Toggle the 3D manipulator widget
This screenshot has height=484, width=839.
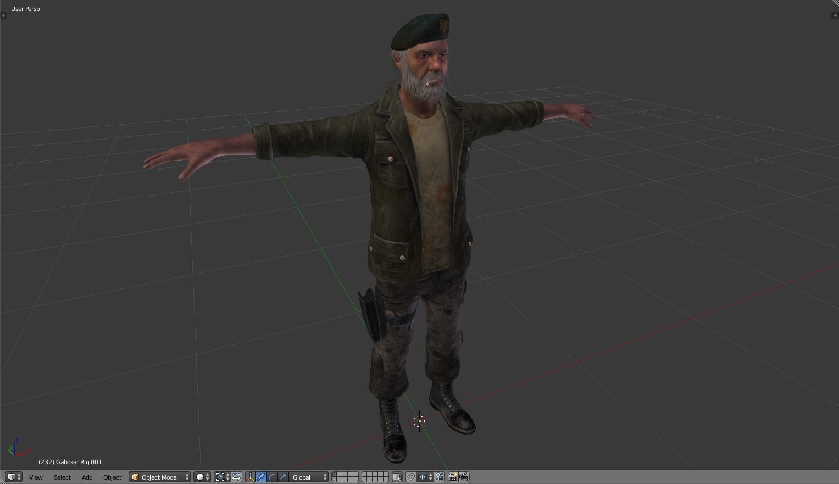pyautogui.click(x=251, y=477)
